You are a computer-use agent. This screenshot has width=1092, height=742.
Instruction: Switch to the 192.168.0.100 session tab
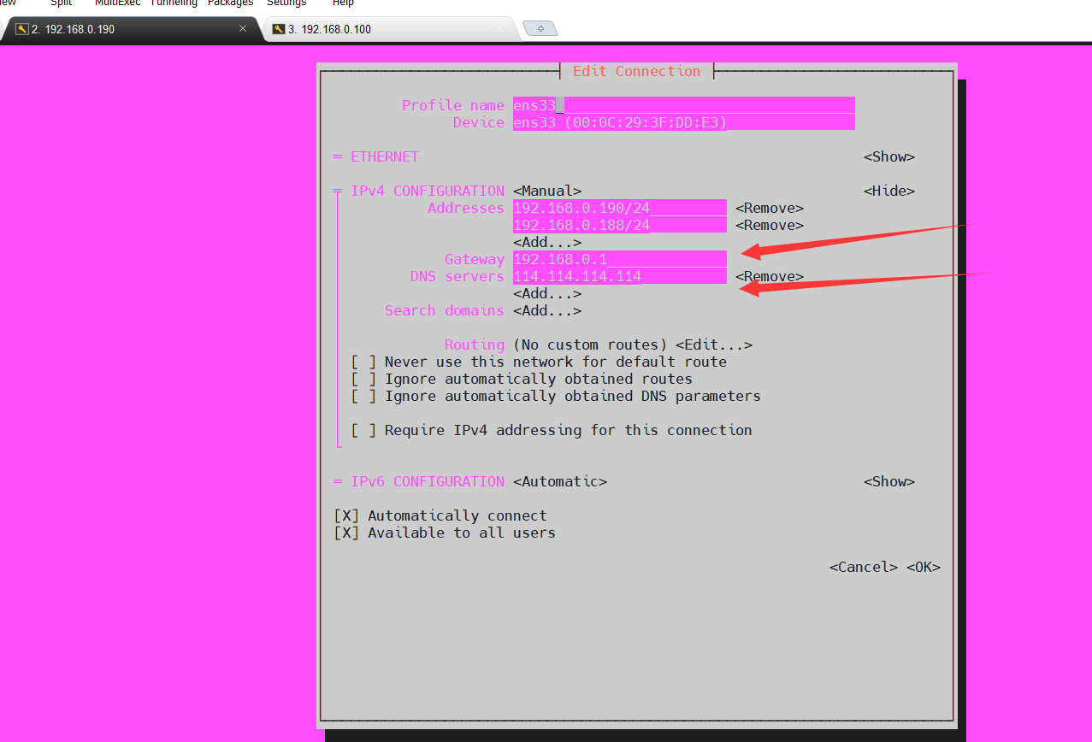tap(392, 29)
